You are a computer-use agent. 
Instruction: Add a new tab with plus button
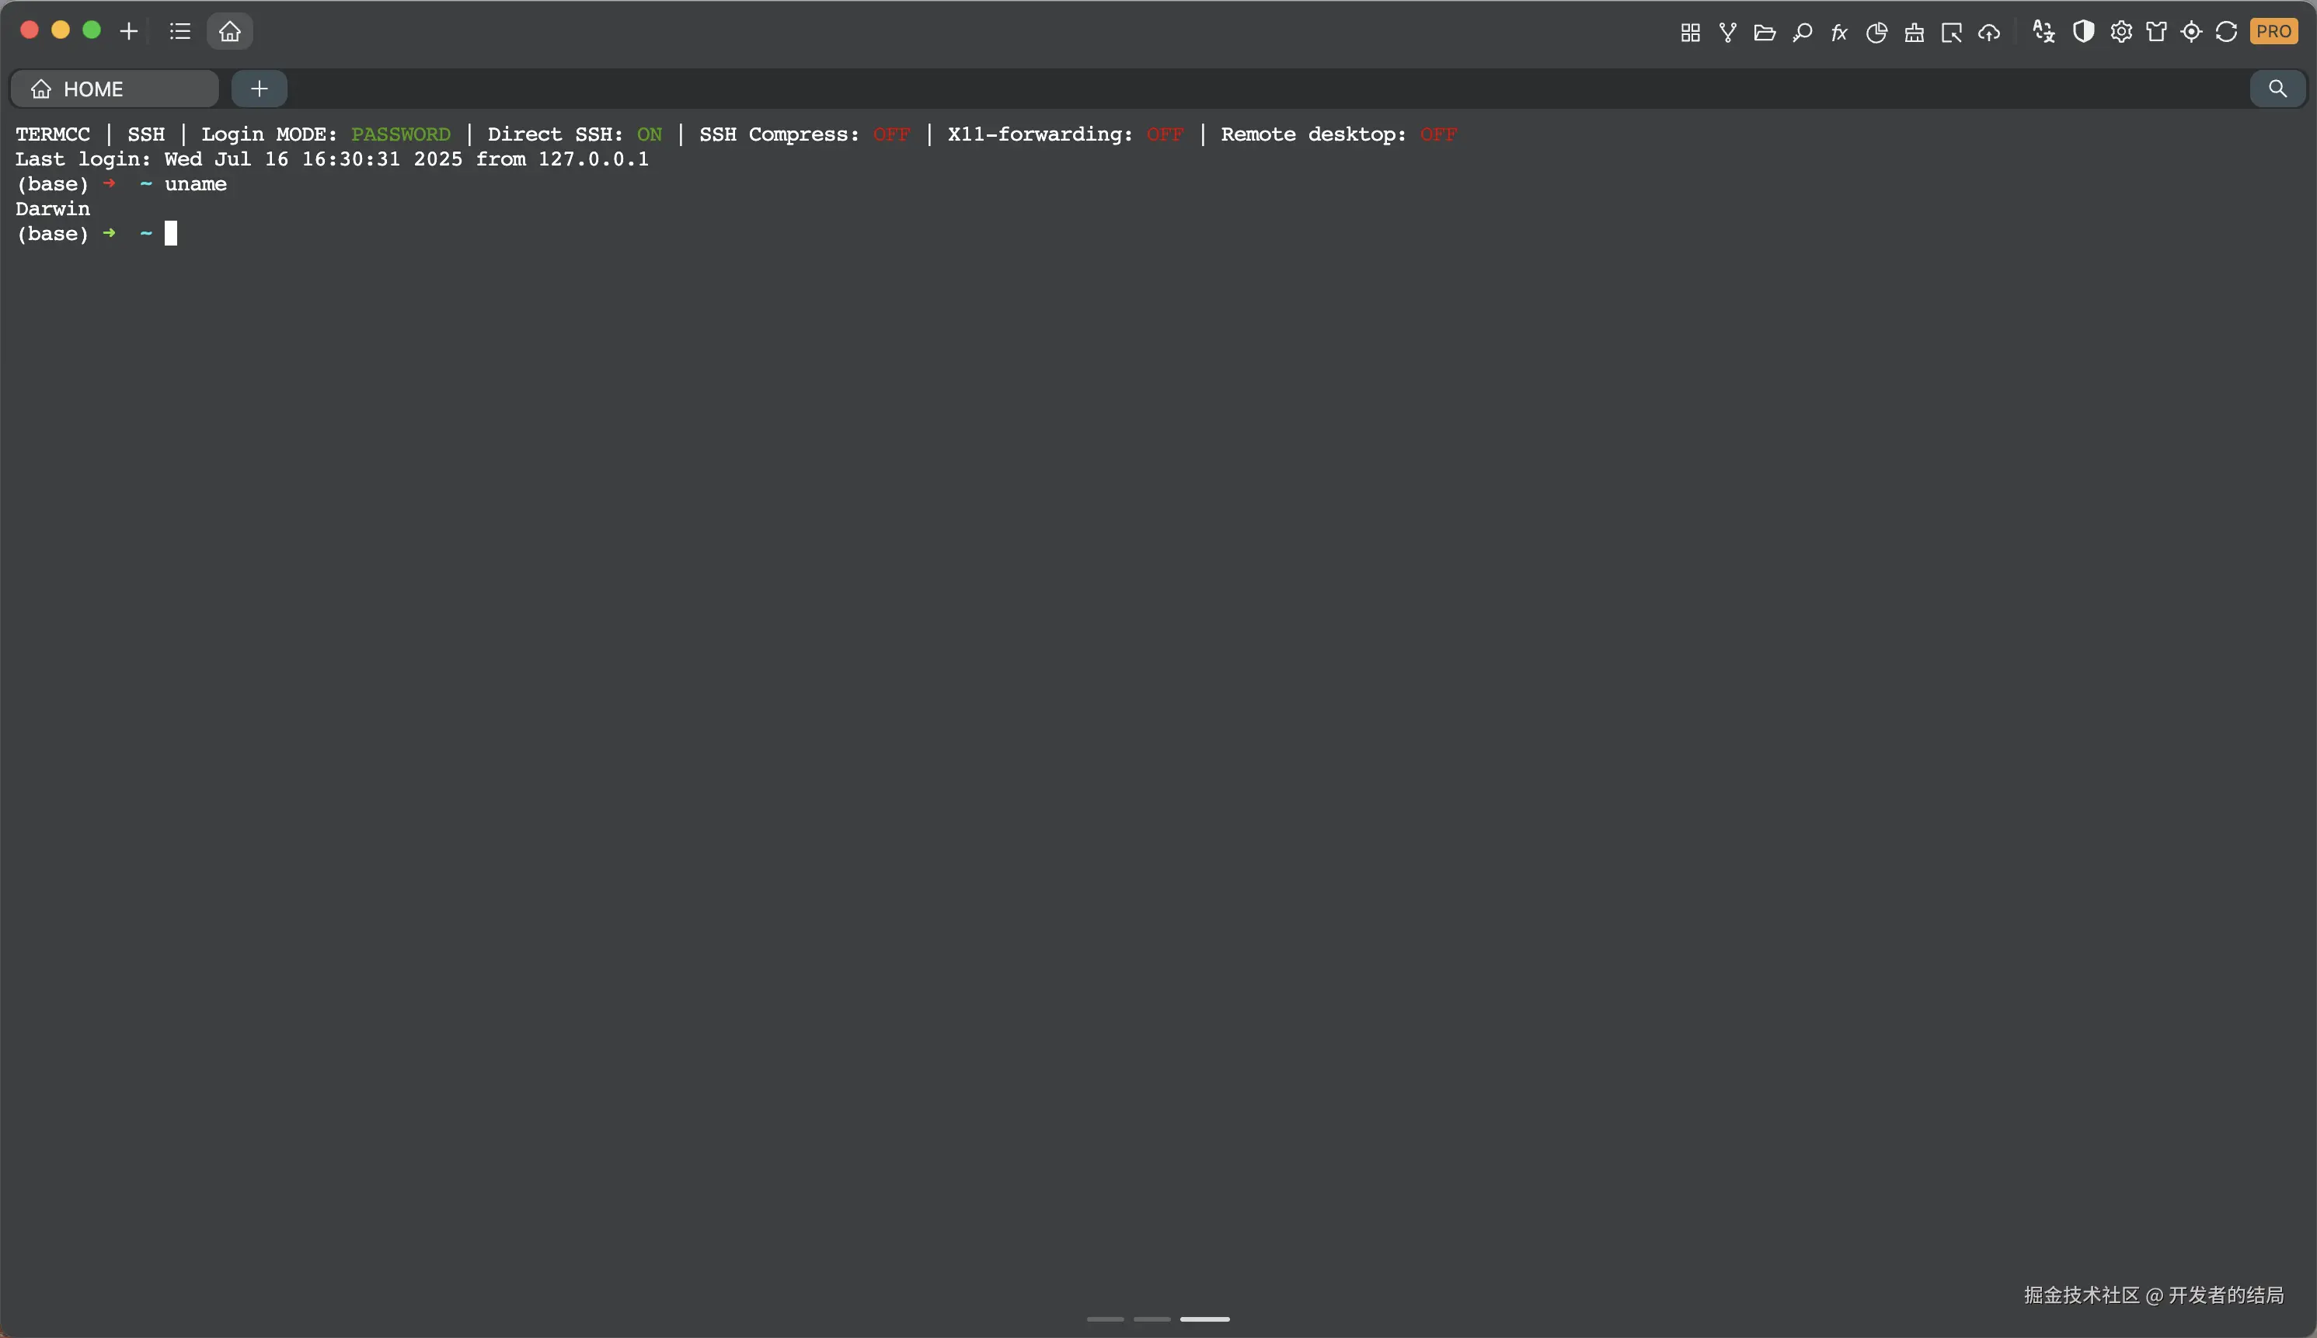pyautogui.click(x=259, y=89)
